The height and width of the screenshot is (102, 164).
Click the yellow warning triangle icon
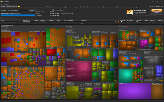click(x=19, y=6)
